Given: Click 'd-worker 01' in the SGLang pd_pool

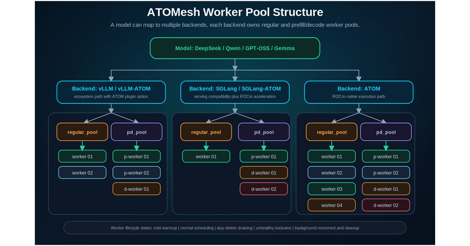Looking at the screenshot, I should point(264,172).
